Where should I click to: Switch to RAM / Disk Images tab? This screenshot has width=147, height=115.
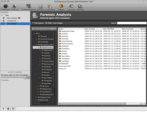[54, 23]
